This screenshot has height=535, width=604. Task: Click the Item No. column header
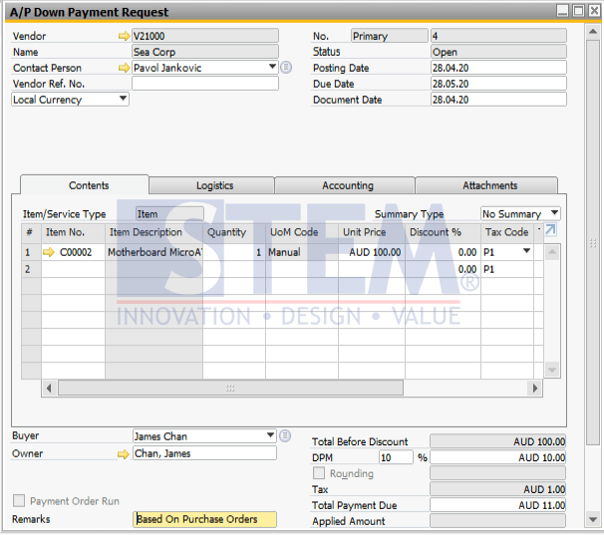coord(73,233)
